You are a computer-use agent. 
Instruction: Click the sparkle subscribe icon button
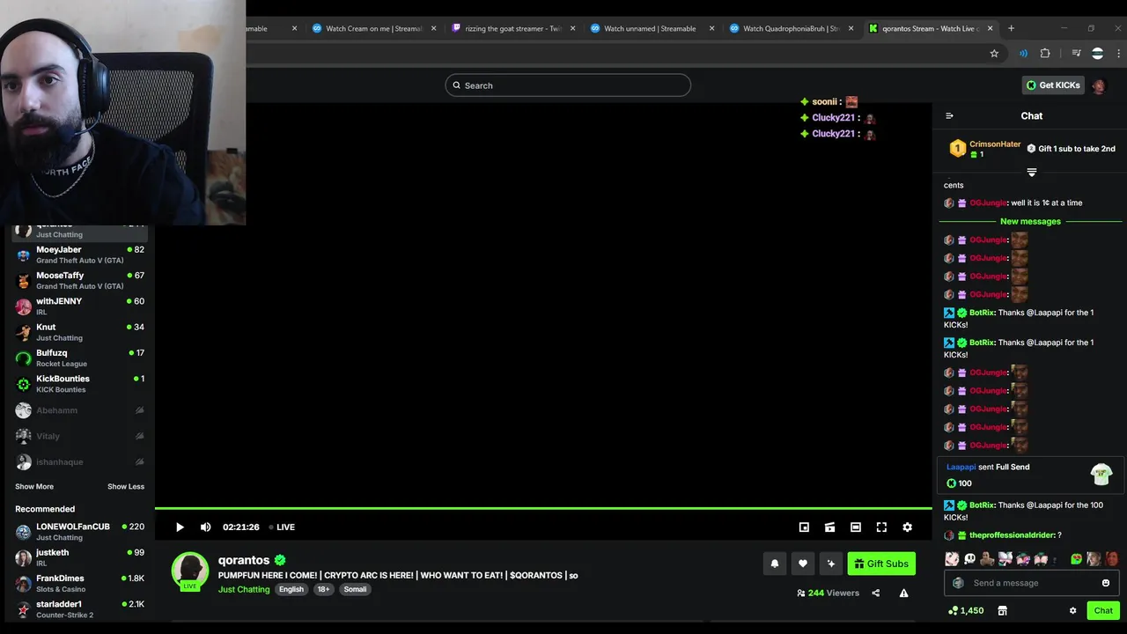(830, 564)
